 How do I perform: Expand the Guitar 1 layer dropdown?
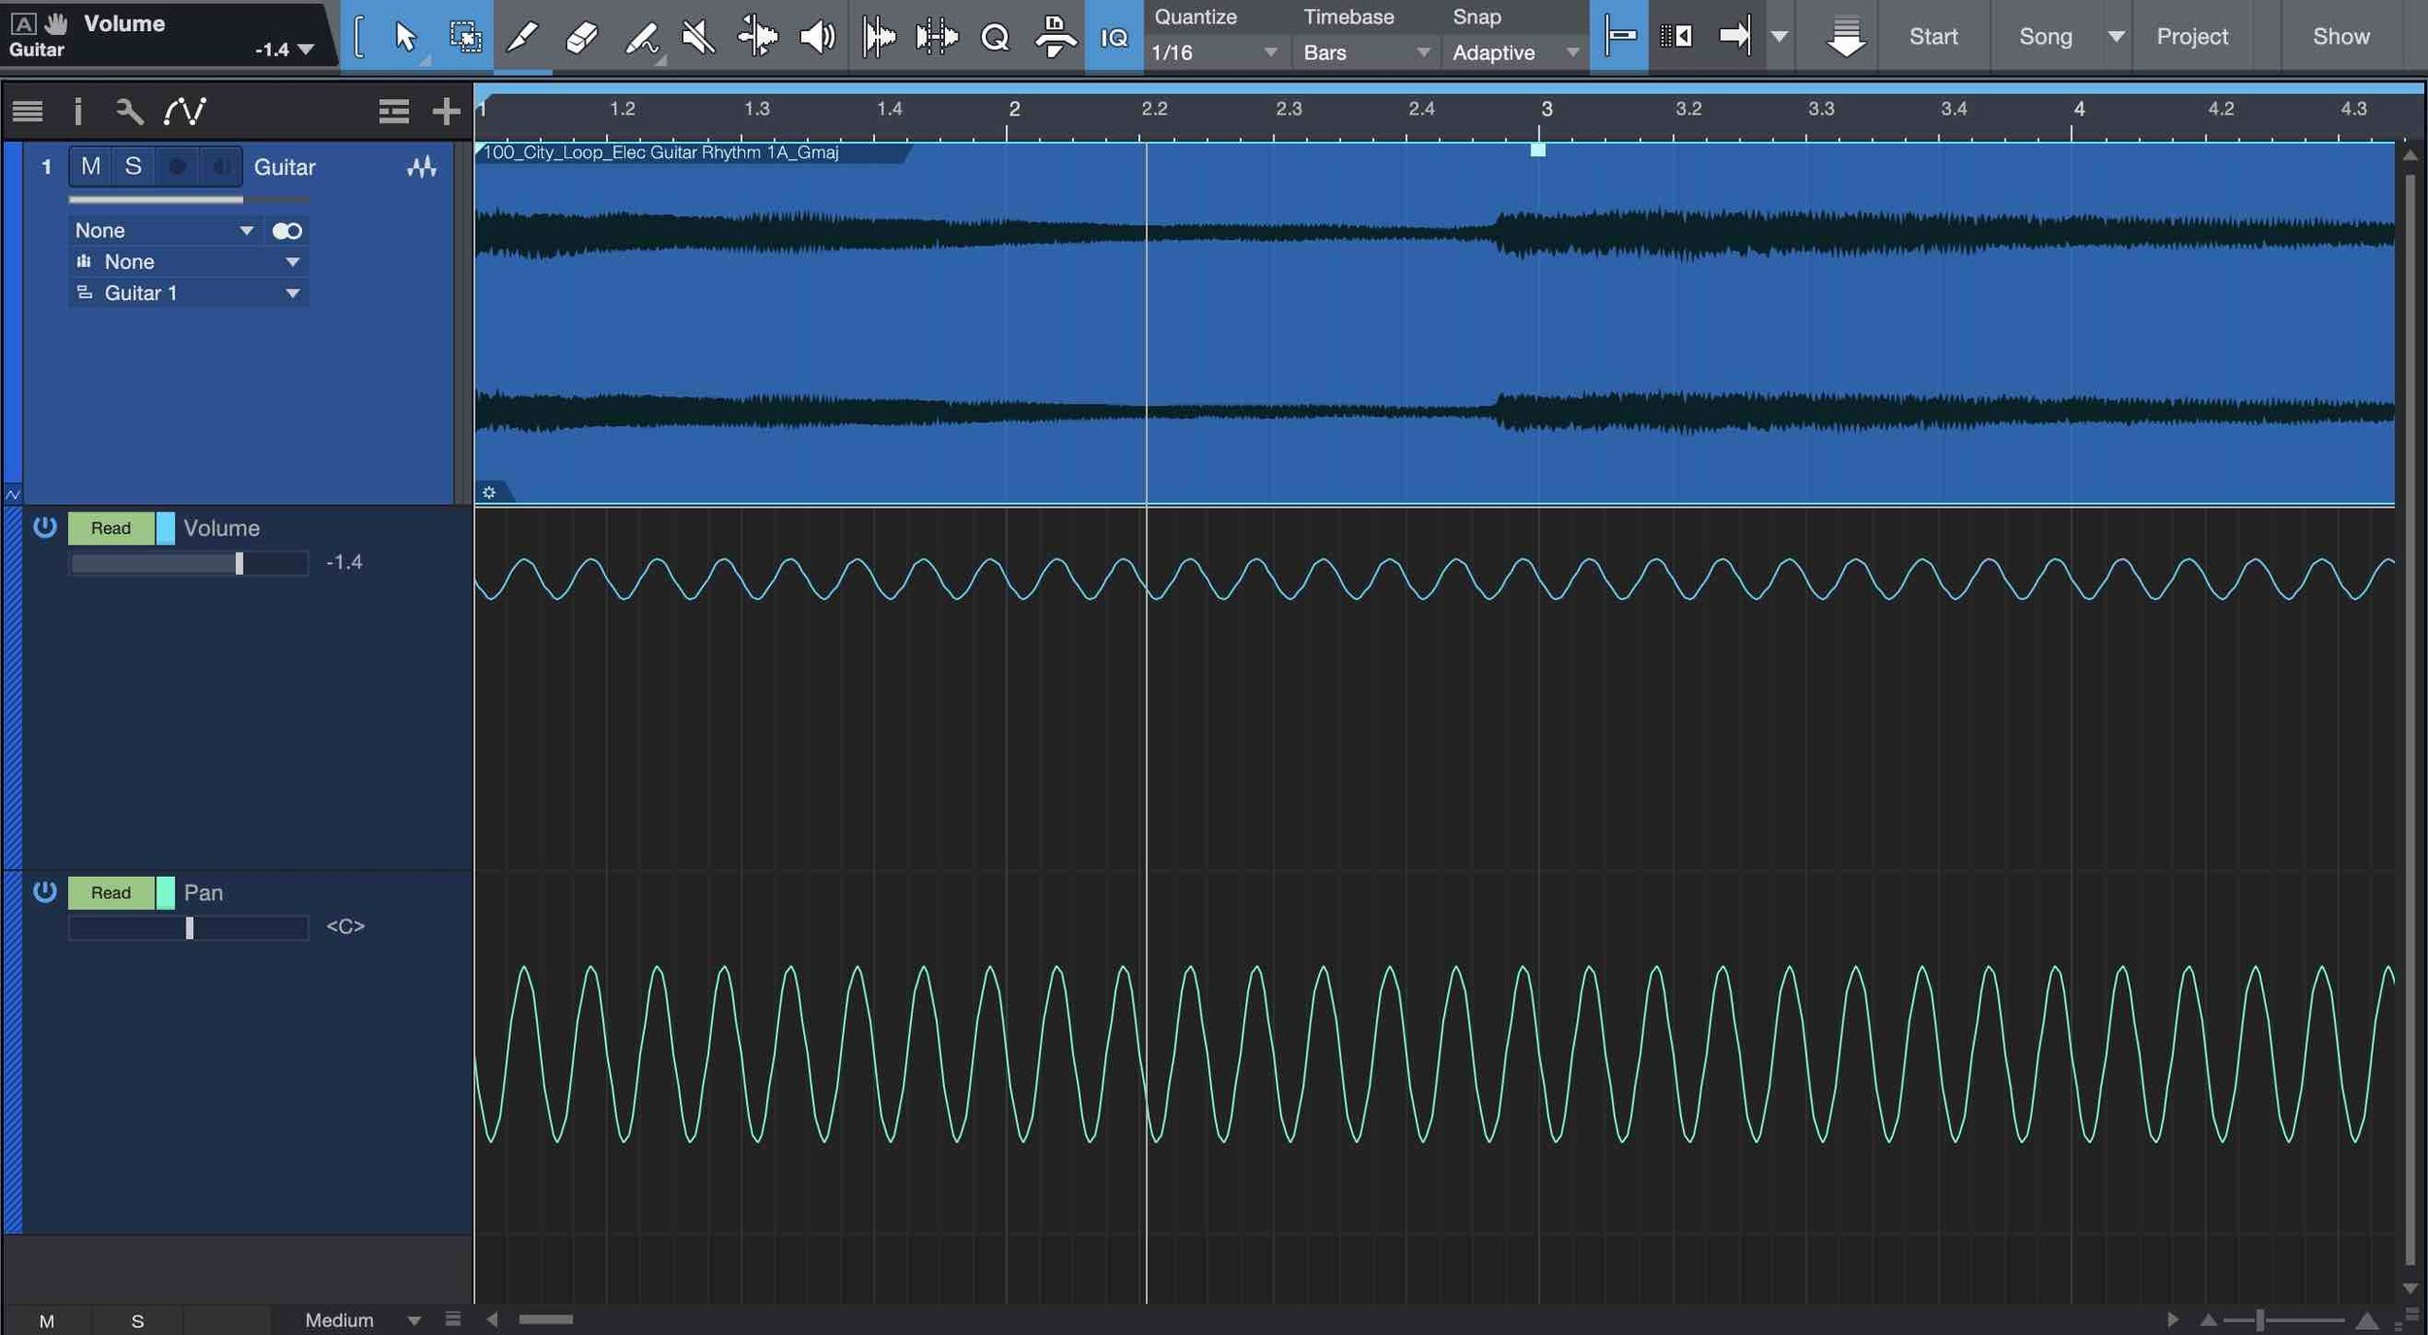point(291,293)
